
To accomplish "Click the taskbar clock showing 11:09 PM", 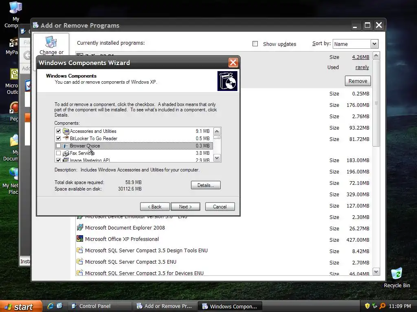I will click(400, 306).
